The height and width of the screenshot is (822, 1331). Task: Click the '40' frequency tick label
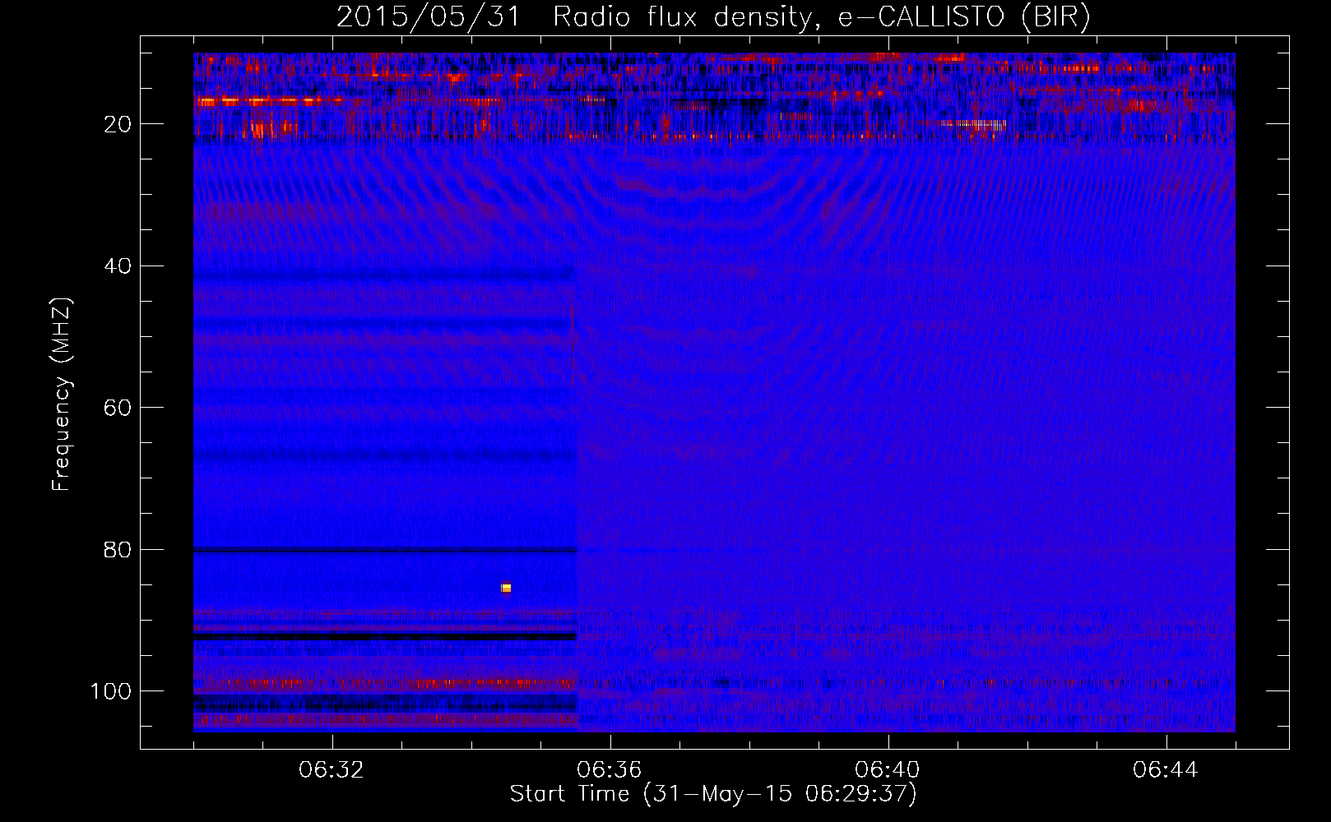118,266
